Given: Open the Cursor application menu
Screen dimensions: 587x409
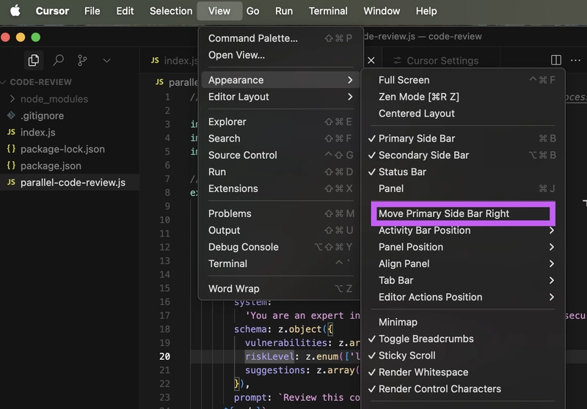Looking at the screenshot, I should click(52, 11).
